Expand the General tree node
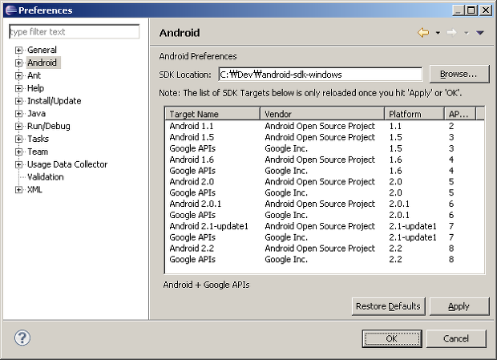 (x=18, y=50)
